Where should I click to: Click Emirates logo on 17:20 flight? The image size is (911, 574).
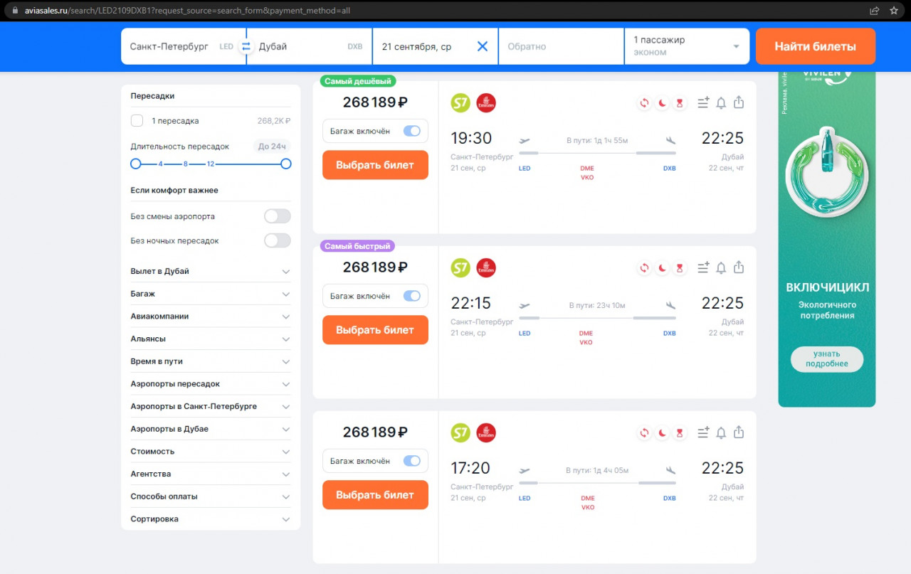click(486, 432)
